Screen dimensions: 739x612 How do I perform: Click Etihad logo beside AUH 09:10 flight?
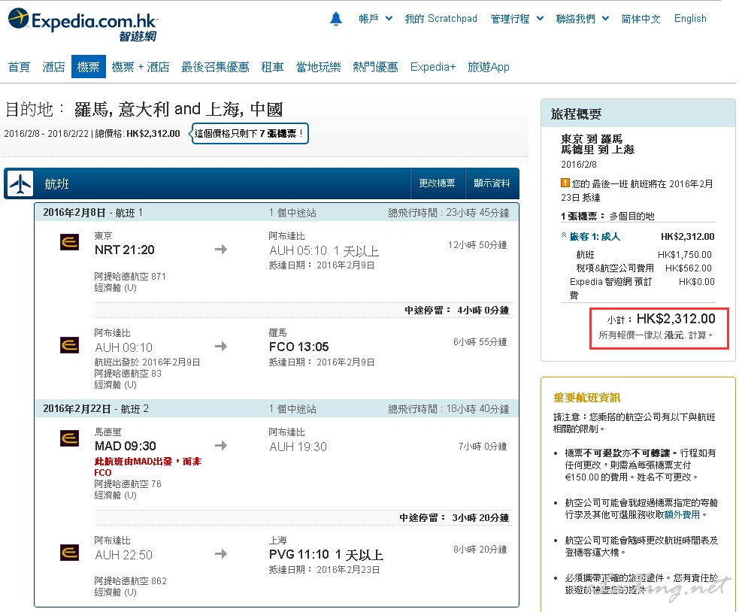point(69,344)
